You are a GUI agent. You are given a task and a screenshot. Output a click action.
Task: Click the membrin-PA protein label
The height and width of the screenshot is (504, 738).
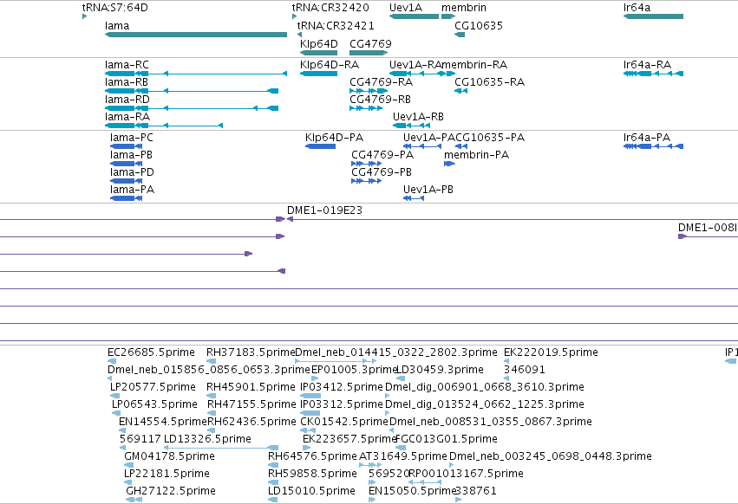pyautogui.click(x=476, y=155)
